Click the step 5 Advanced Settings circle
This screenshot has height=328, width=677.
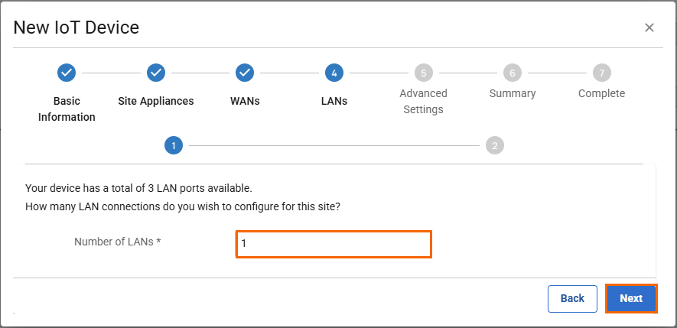click(x=423, y=73)
